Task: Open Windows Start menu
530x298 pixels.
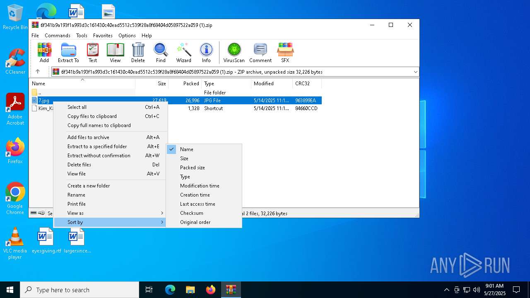Action: (x=10, y=290)
